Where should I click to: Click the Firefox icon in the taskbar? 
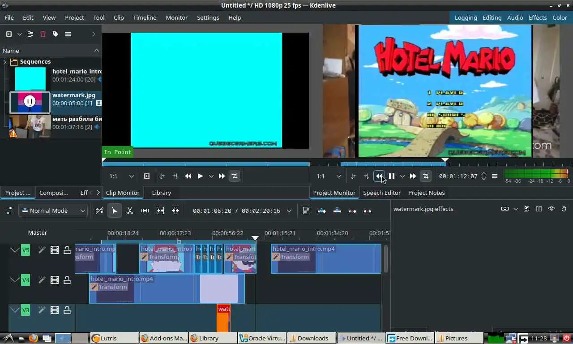coord(33,338)
